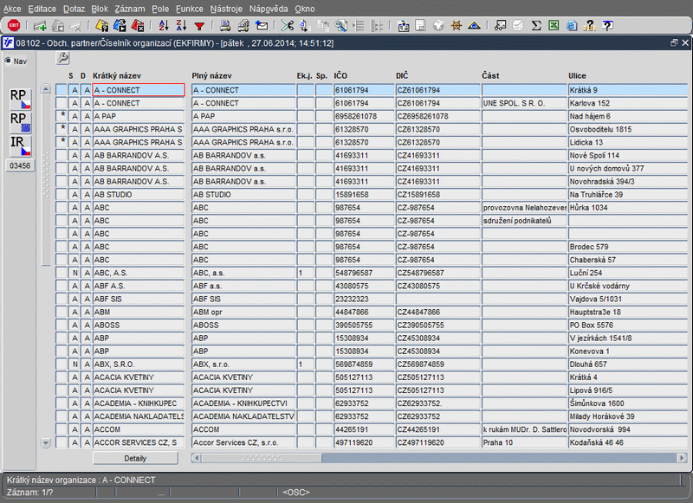Click the chart with glasses toolbar icon

click(x=501, y=26)
